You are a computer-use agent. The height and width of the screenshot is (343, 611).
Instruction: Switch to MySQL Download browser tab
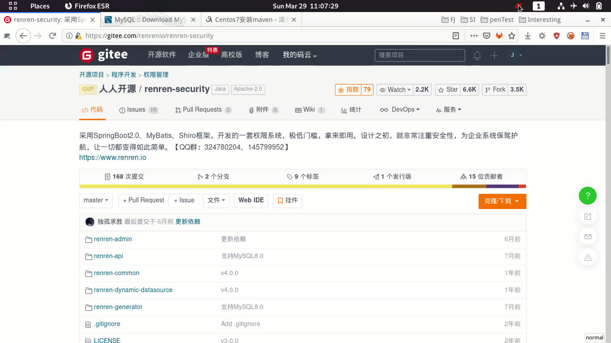pyautogui.click(x=150, y=20)
